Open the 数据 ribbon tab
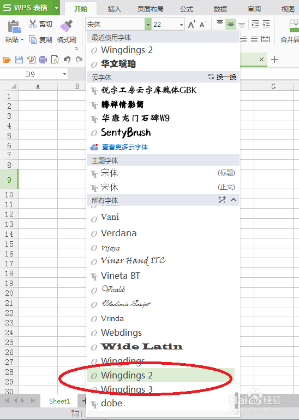 [220, 9]
